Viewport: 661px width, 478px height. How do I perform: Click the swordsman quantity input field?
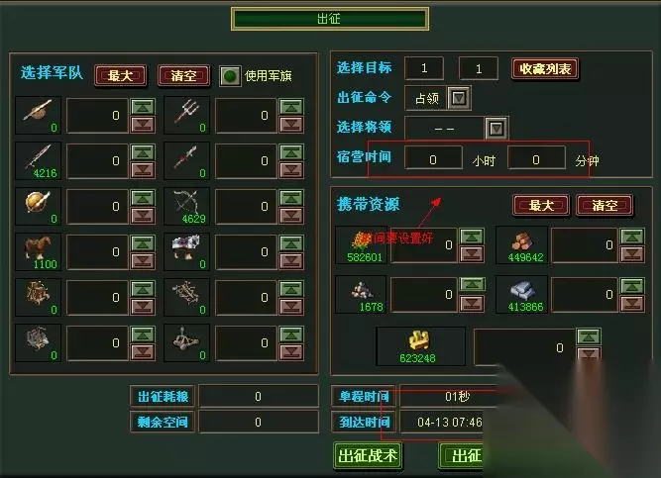[97, 161]
